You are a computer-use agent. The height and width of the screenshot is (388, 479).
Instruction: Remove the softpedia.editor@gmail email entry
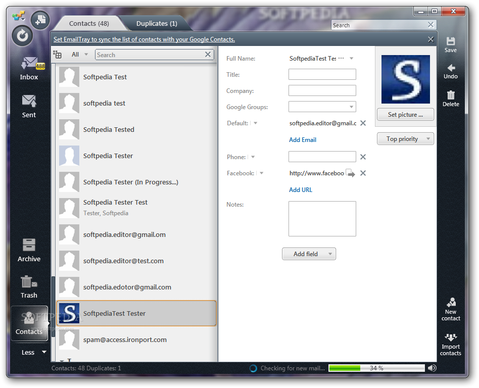pos(363,123)
